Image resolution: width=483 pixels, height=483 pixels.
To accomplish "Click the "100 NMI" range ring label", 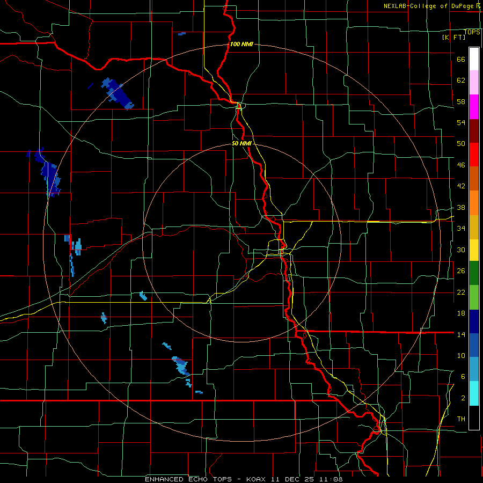I will pos(242,44).
